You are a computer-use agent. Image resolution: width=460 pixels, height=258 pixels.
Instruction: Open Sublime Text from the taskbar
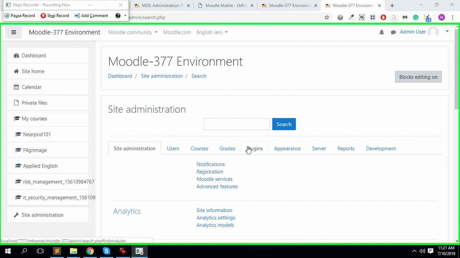click(x=57, y=251)
